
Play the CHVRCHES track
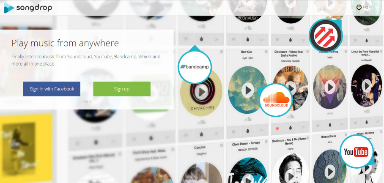tap(202, 92)
